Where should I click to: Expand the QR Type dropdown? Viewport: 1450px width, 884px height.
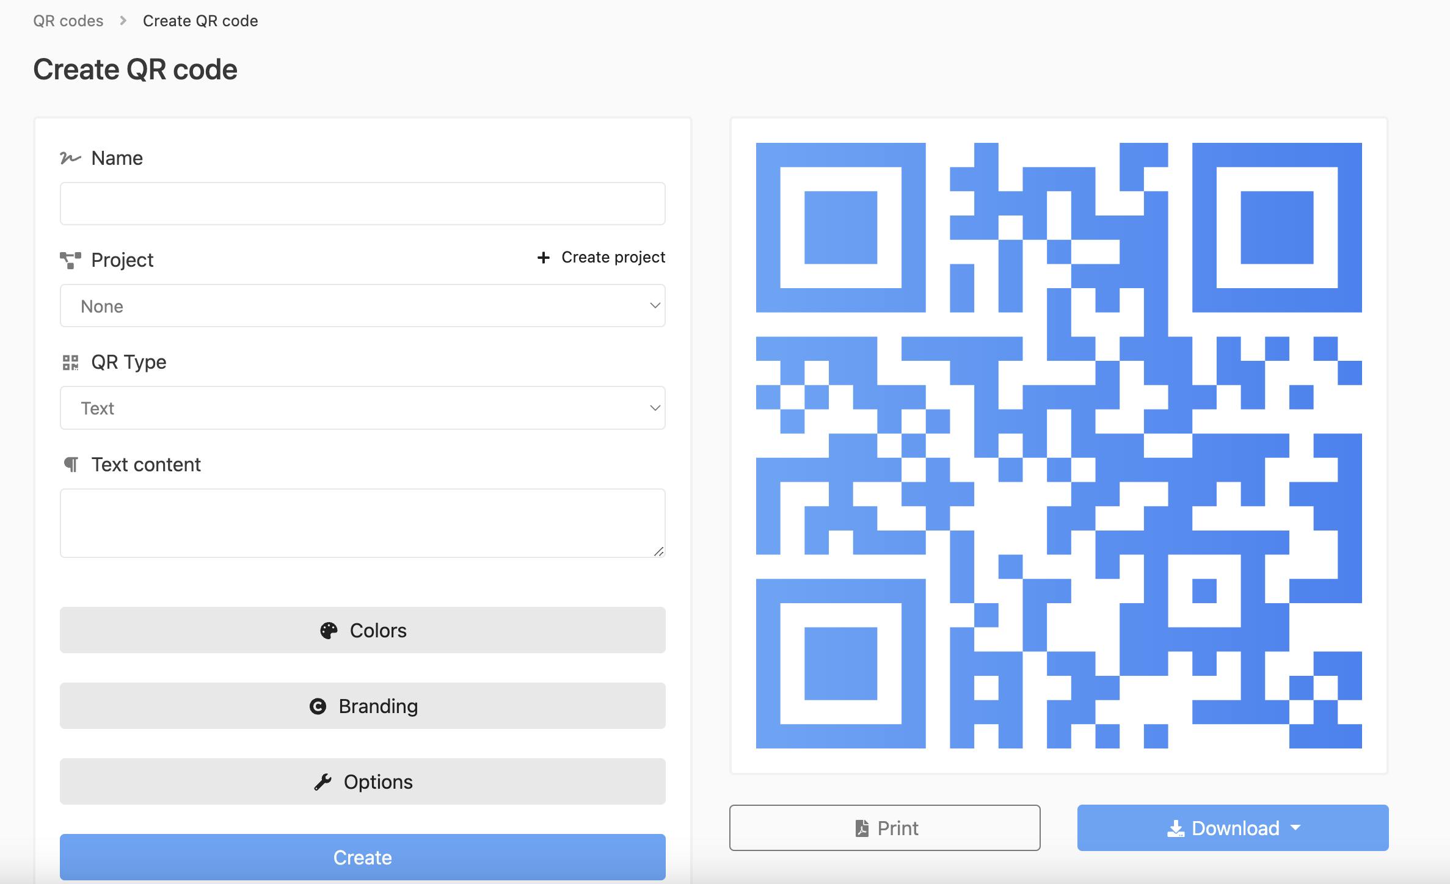pos(363,407)
